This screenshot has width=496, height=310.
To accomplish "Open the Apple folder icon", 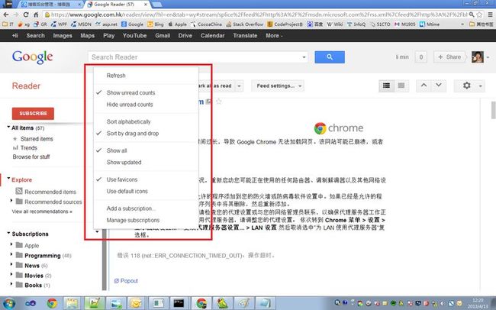I will coord(19,245).
